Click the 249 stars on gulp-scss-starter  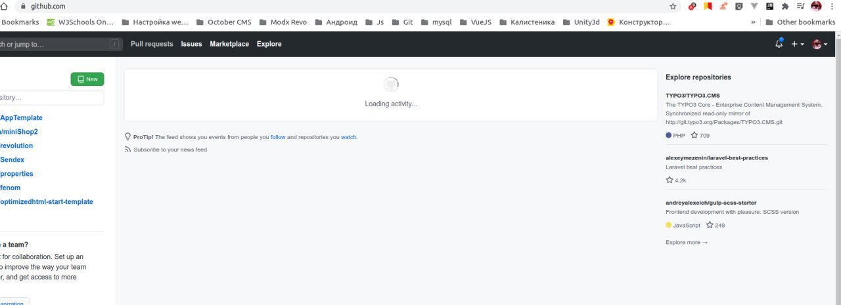pyautogui.click(x=716, y=225)
